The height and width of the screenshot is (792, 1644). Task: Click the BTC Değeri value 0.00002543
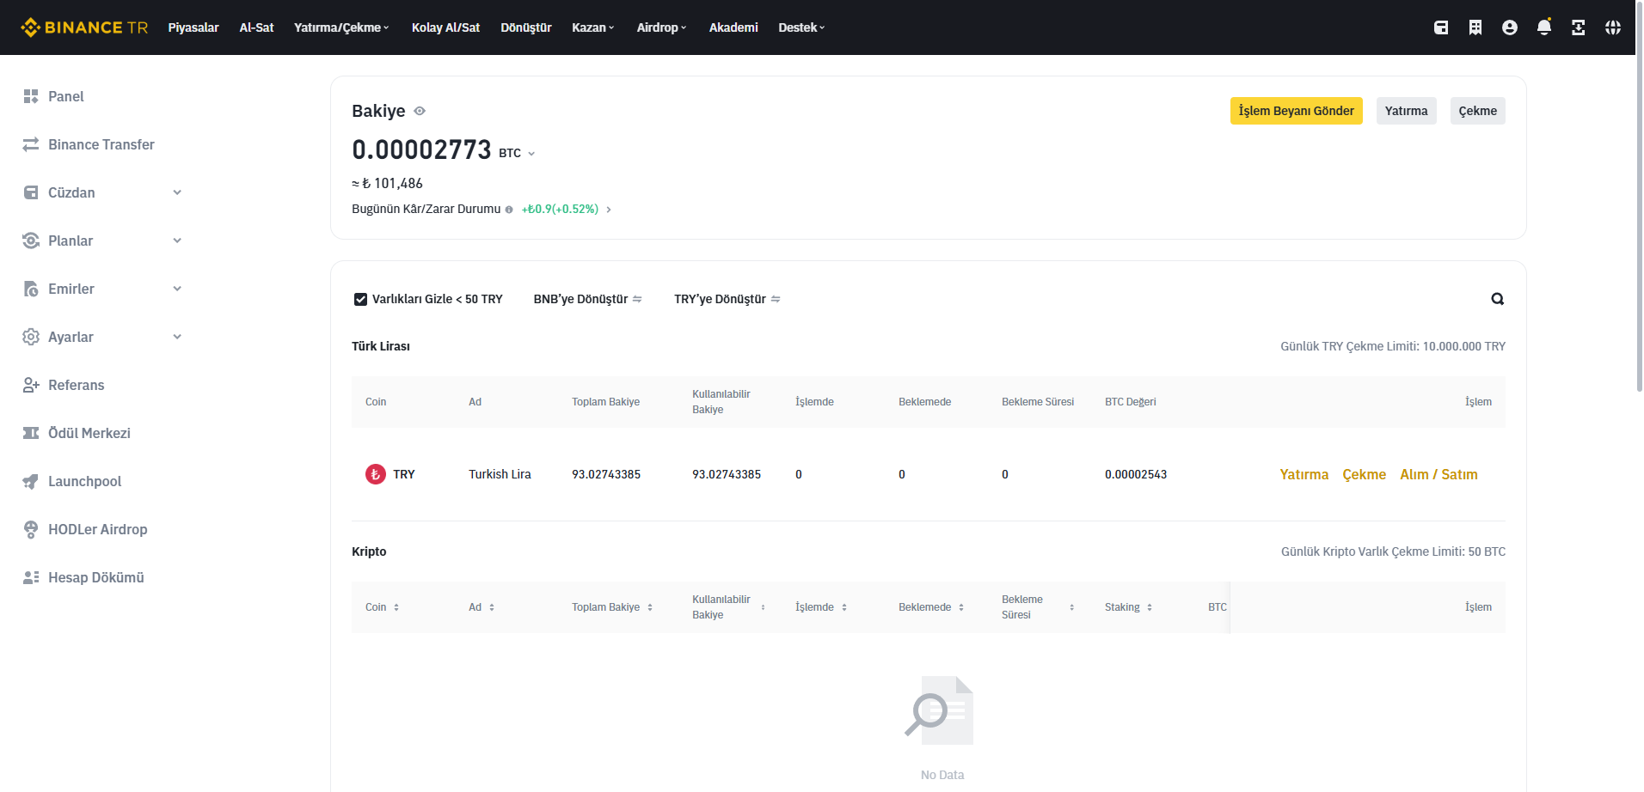1136,474
